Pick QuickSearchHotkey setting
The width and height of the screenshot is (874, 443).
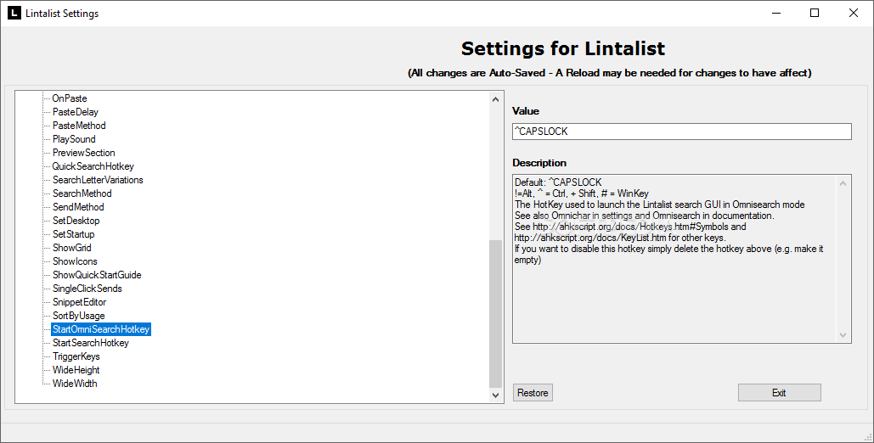click(93, 166)
